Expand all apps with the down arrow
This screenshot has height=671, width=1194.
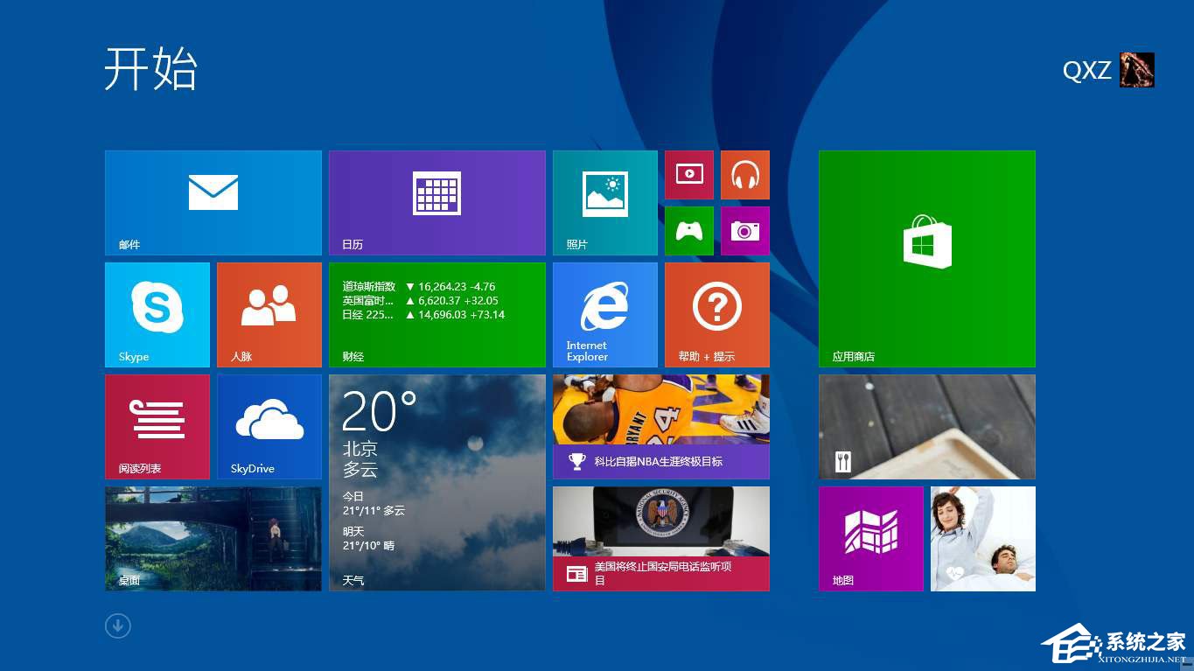117,626
